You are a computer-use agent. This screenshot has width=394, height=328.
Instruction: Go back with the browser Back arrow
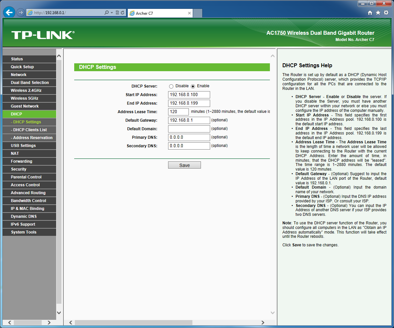pyautogui.click(x=9, y=12)
